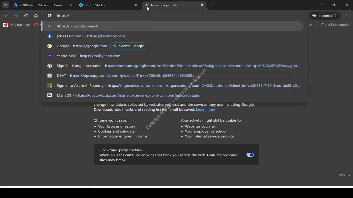Expand hidden bookmarks chevron
Image resolution: width=353 pixels, height=198 pixels.
311,25
